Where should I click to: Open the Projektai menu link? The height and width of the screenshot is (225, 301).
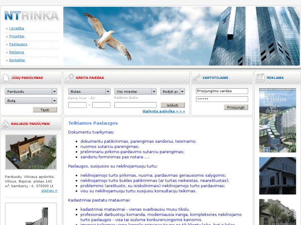coord(17,36)
